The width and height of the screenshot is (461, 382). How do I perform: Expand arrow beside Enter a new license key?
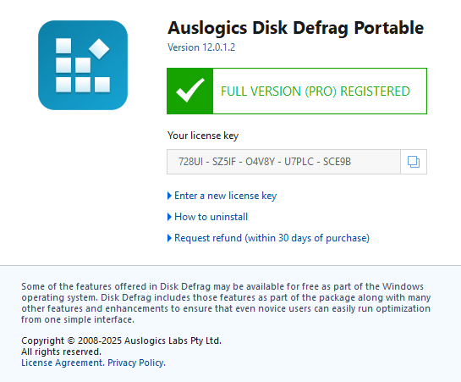169,196
